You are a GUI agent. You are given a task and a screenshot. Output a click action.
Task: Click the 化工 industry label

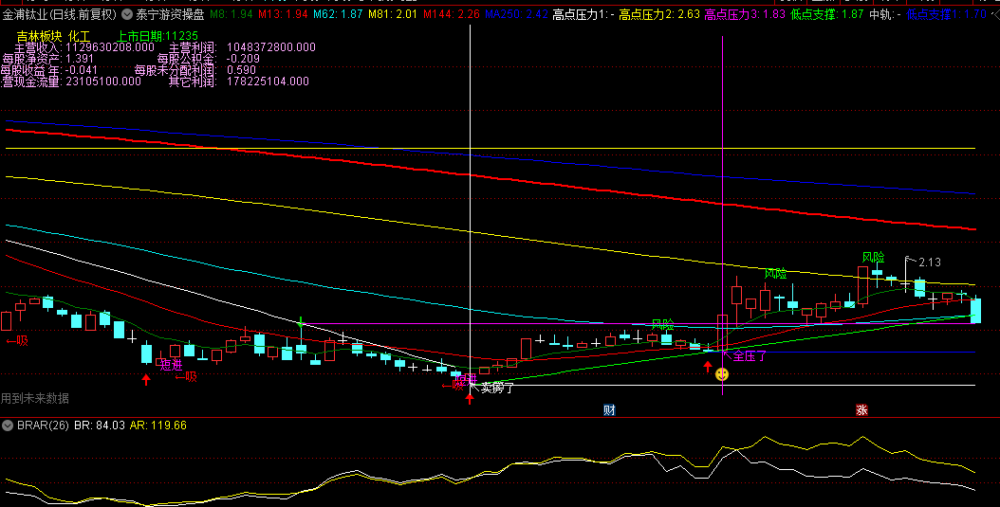coord(80,36)
